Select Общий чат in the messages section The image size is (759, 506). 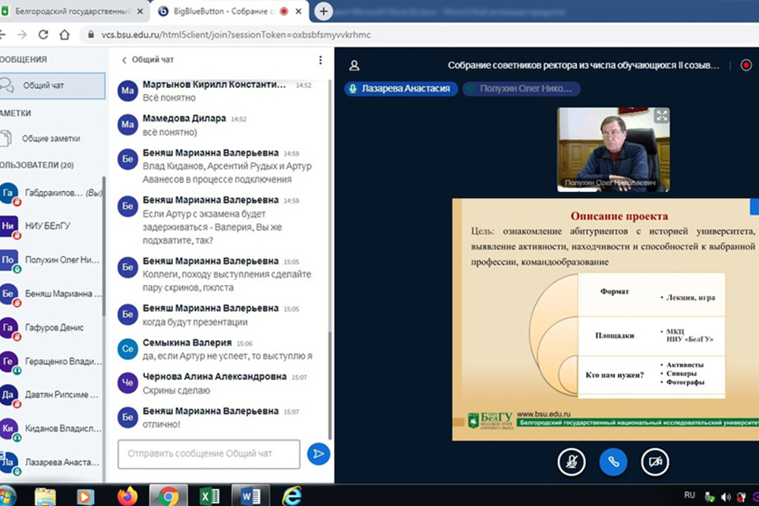52,86
